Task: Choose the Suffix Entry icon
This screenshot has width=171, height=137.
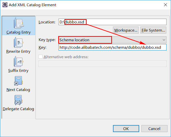Action: (18, 61)
